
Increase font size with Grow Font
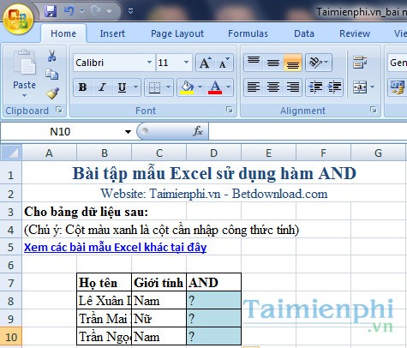coord(206,63)
